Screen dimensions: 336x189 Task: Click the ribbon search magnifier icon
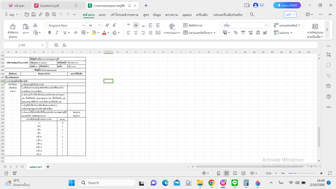[252, 14]
